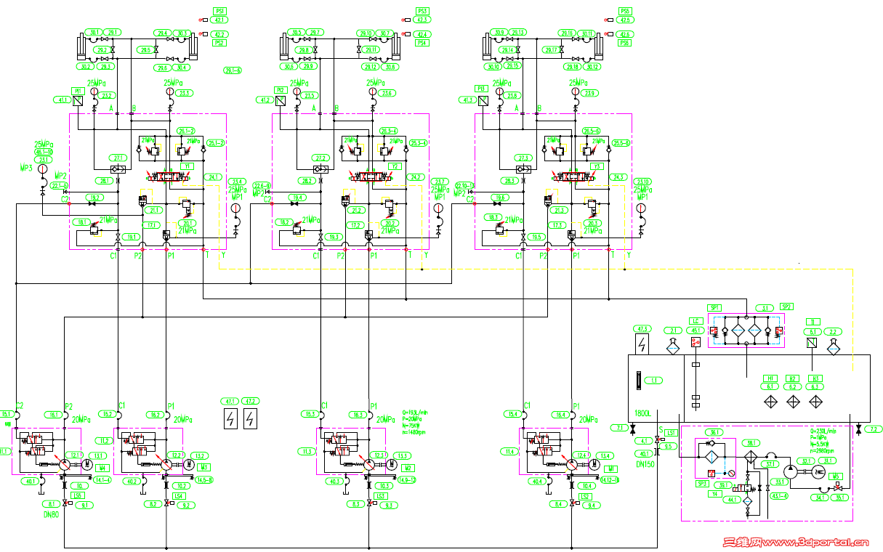This screenshot has height=552, width=883.
Task: Toggle the shutoff valve labeled 29.8
Action: 315,49
